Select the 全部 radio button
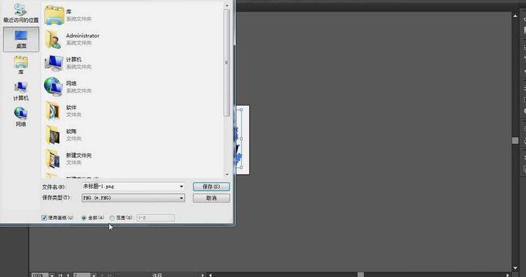This screenshot has width=526, height=277. click(84, 218)
